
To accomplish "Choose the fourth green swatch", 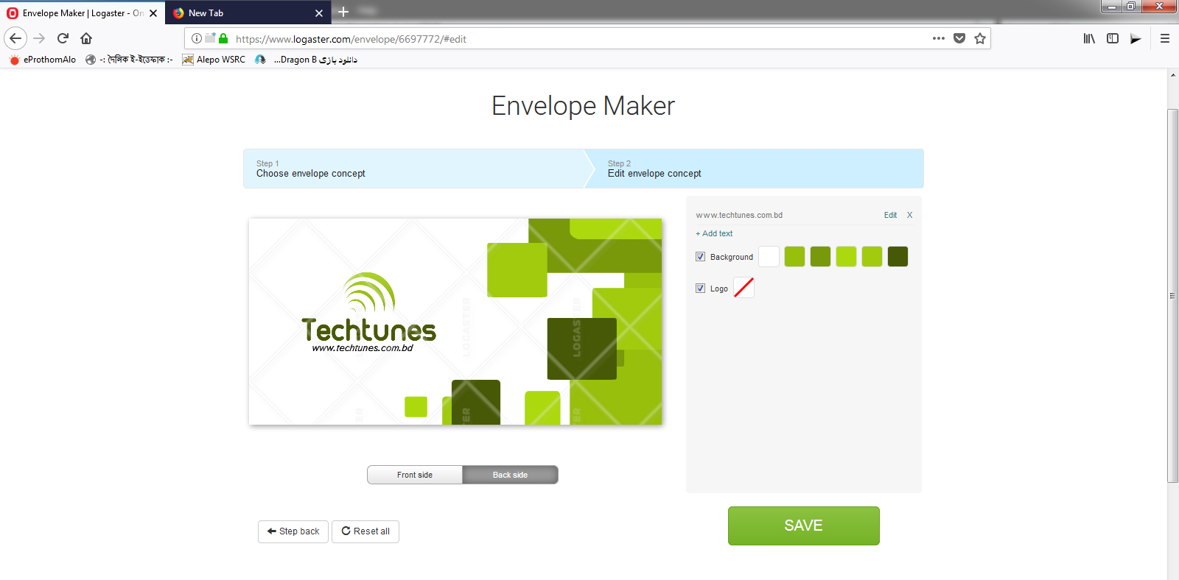I will [872, 256].
